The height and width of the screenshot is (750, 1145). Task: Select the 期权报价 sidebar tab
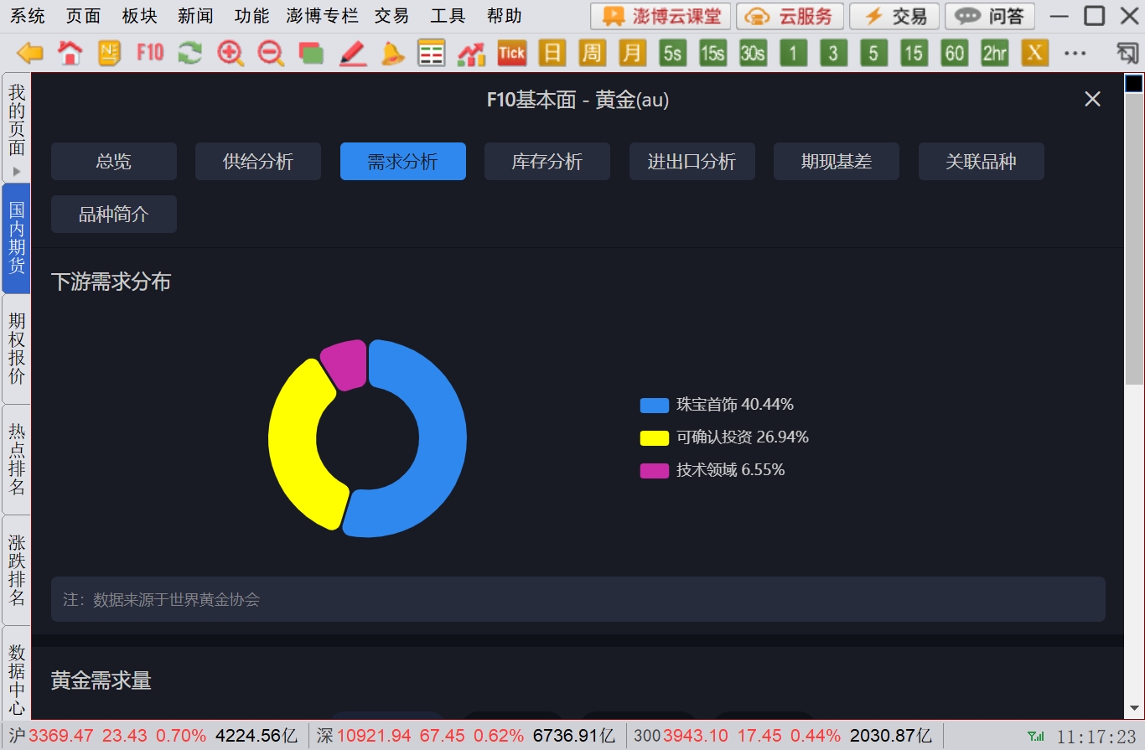pos(17,349)
